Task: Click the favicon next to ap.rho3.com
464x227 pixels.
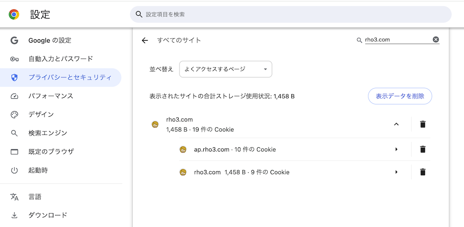Action: point(183,150)
